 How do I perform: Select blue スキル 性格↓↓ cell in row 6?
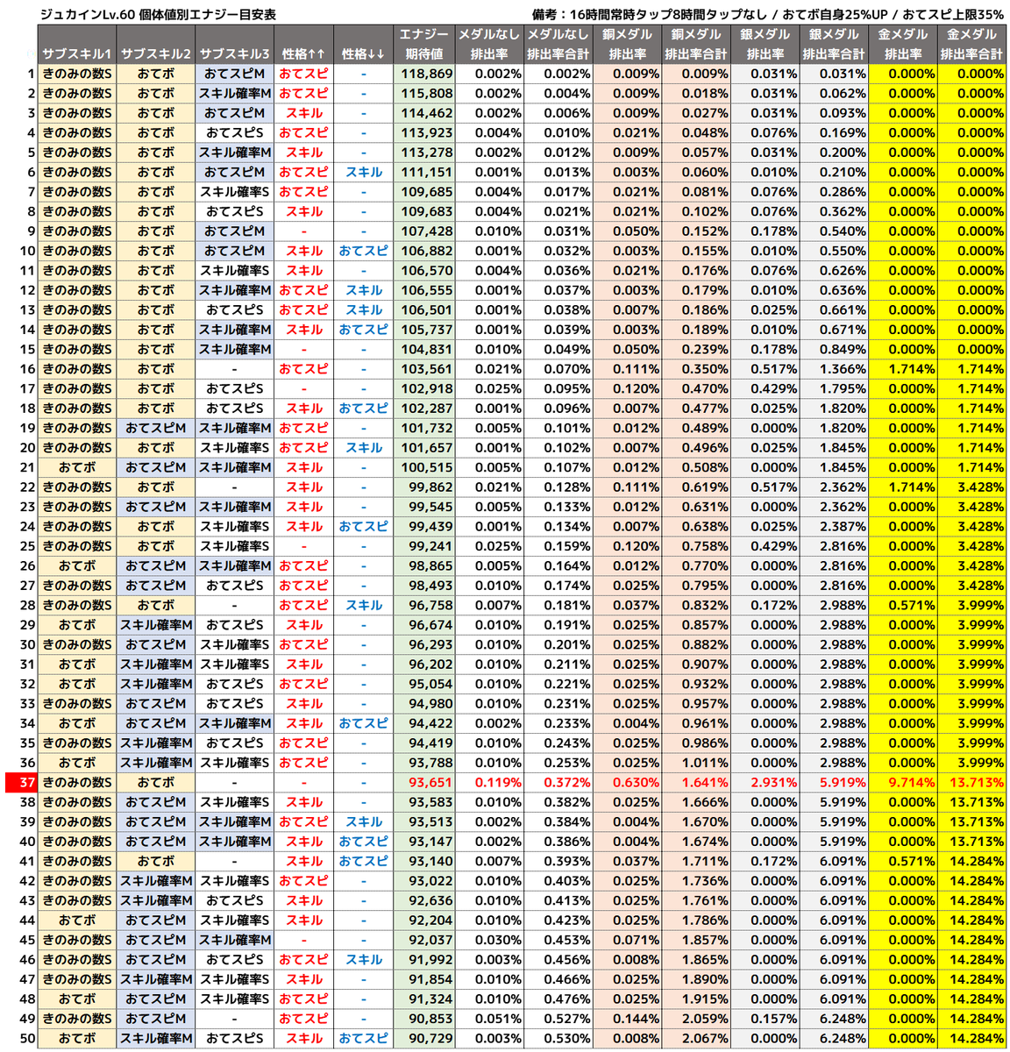coord(363,172)
